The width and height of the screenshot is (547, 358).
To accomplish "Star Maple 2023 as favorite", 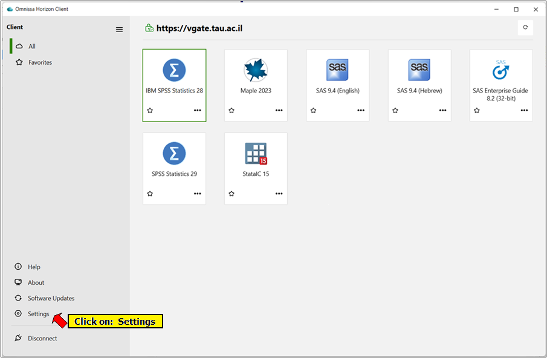I will point(231,110).
